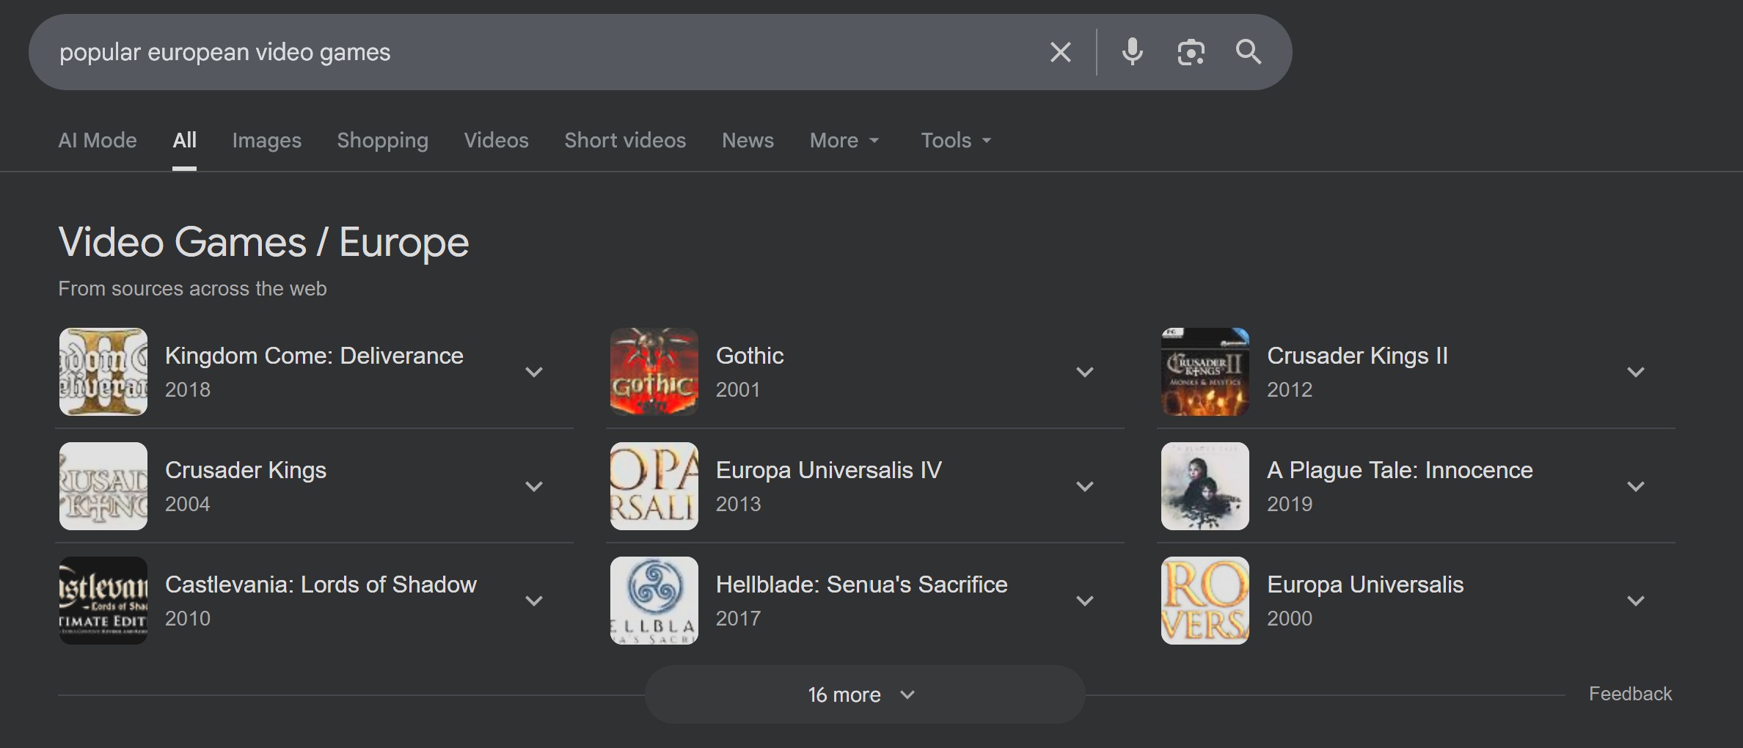Open the News tab
This screenshot has width=1743, height=748.
(x=748, y=140)
